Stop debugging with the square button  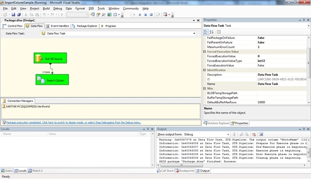coord(146,14)
